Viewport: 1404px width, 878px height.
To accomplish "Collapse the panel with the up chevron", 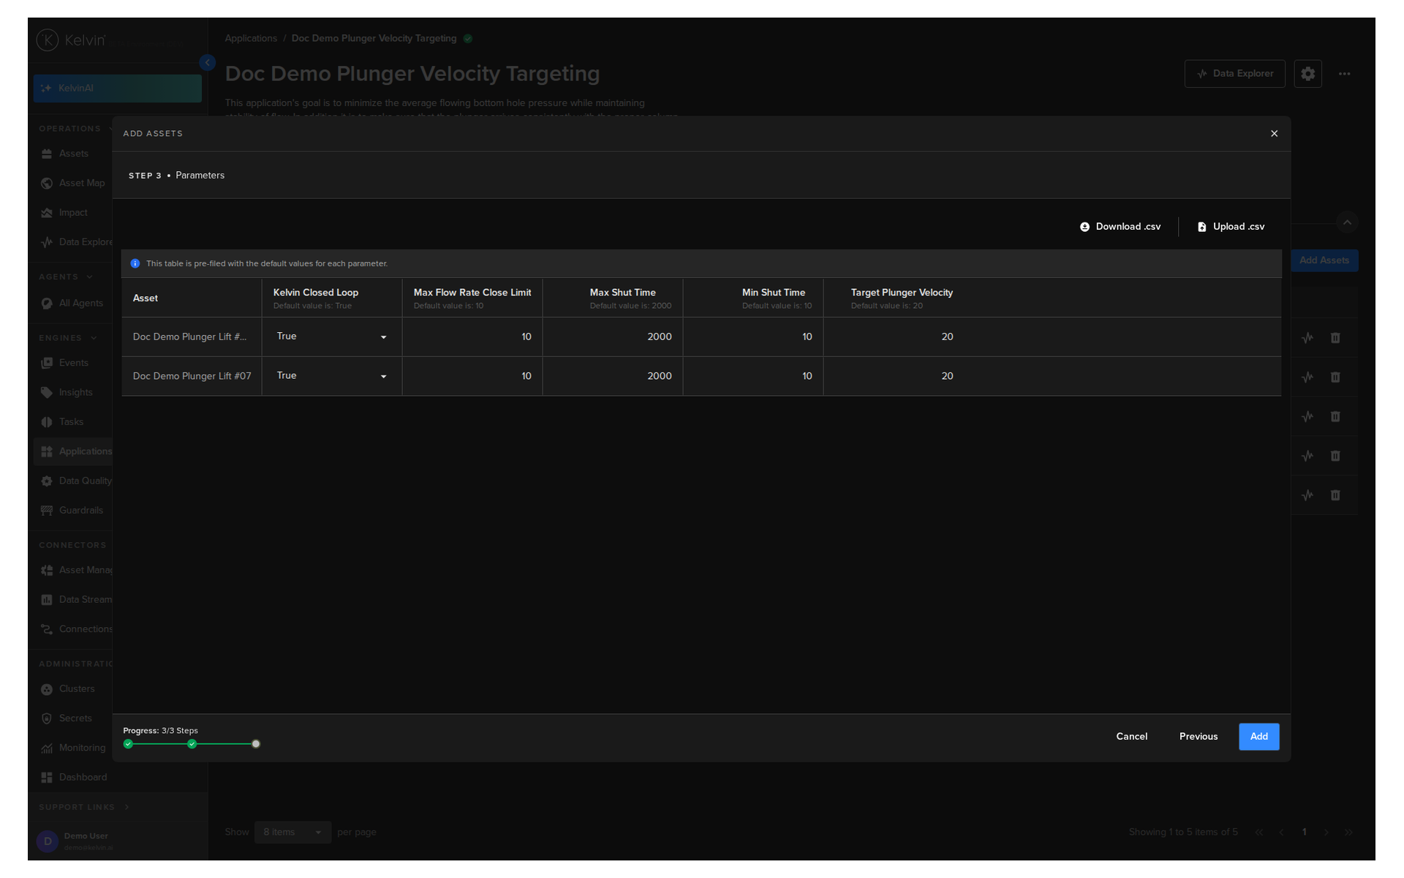I will tap(1347, 222).
